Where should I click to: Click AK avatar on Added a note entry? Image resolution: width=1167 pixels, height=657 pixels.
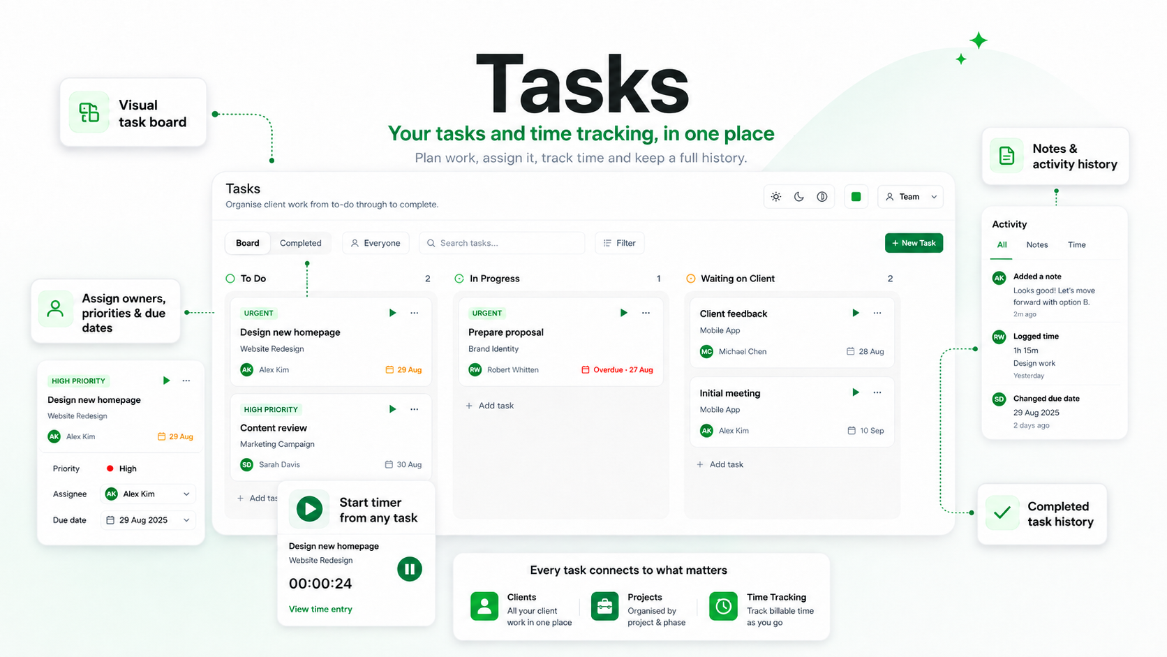pos(999,278)
